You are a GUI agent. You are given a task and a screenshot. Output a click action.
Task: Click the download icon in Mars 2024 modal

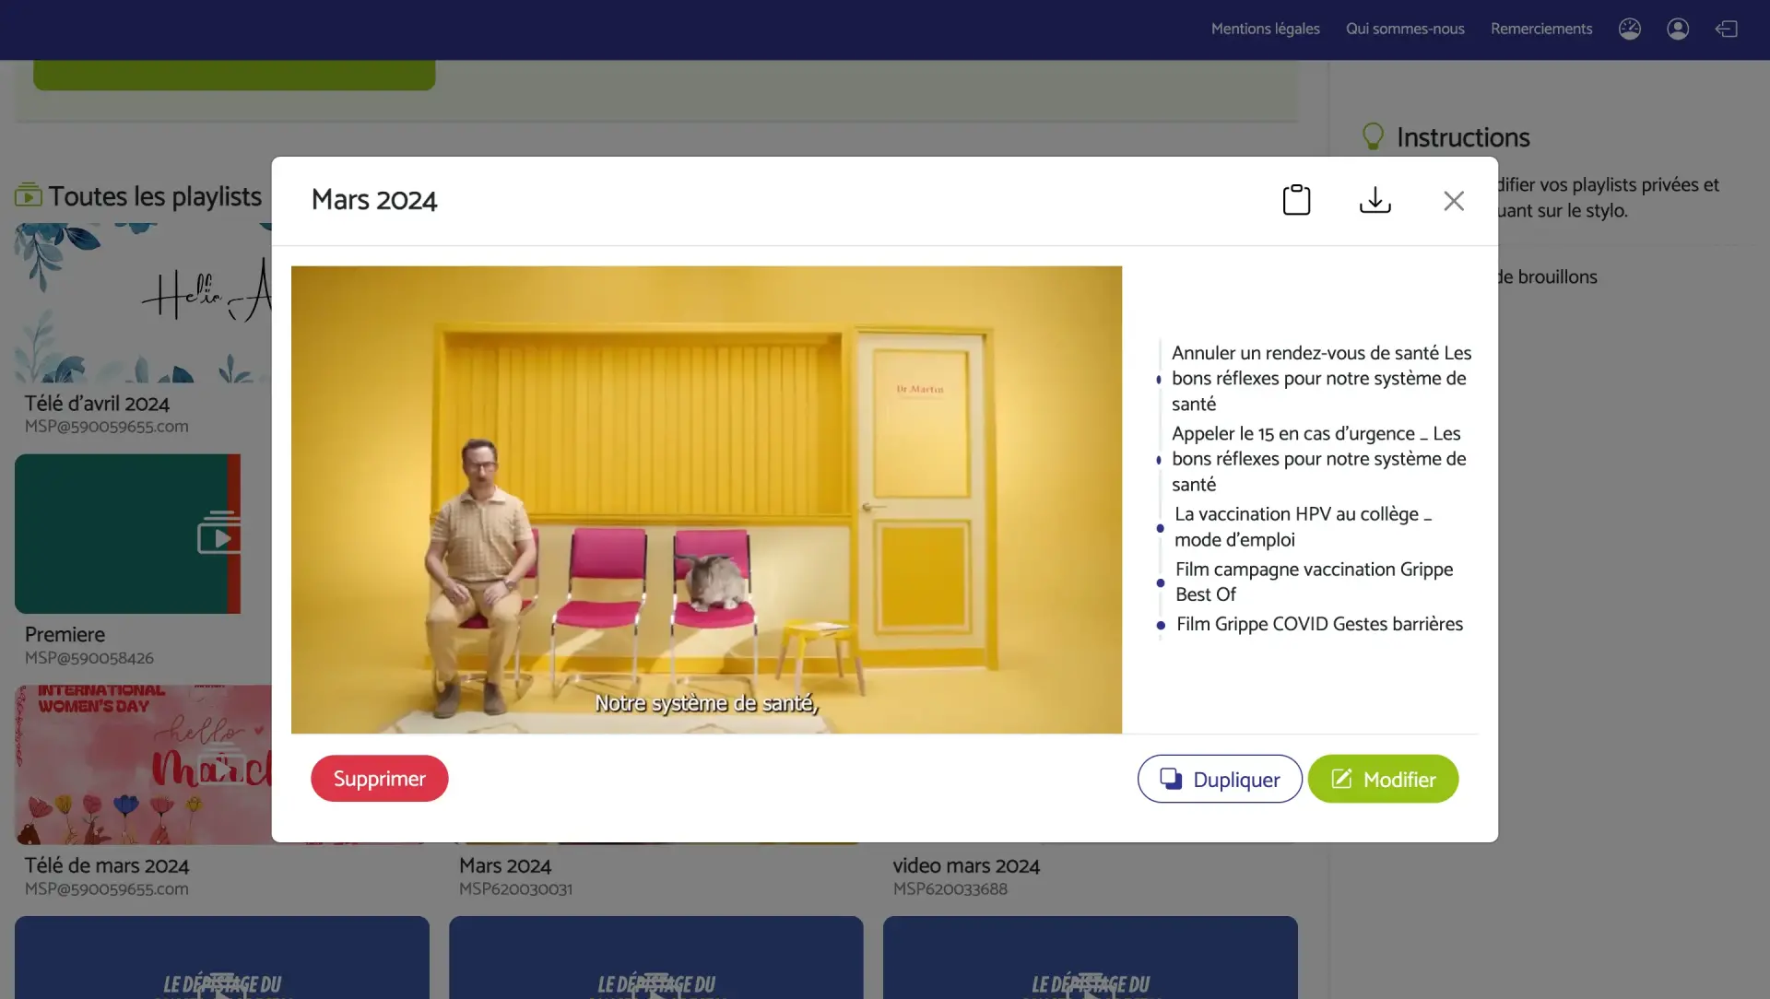(1375, 200)
